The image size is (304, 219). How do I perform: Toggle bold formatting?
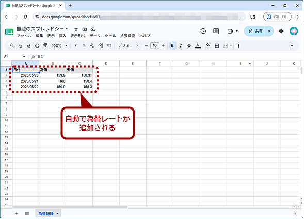tap(172, 46)
